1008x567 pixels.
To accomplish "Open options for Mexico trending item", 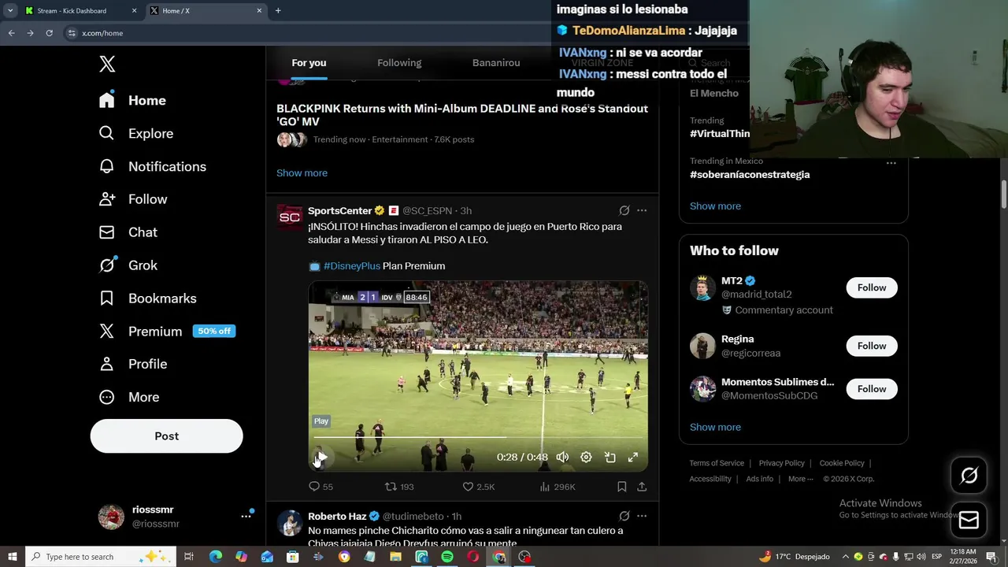I will pyautogui.click(x=891, y=163).
